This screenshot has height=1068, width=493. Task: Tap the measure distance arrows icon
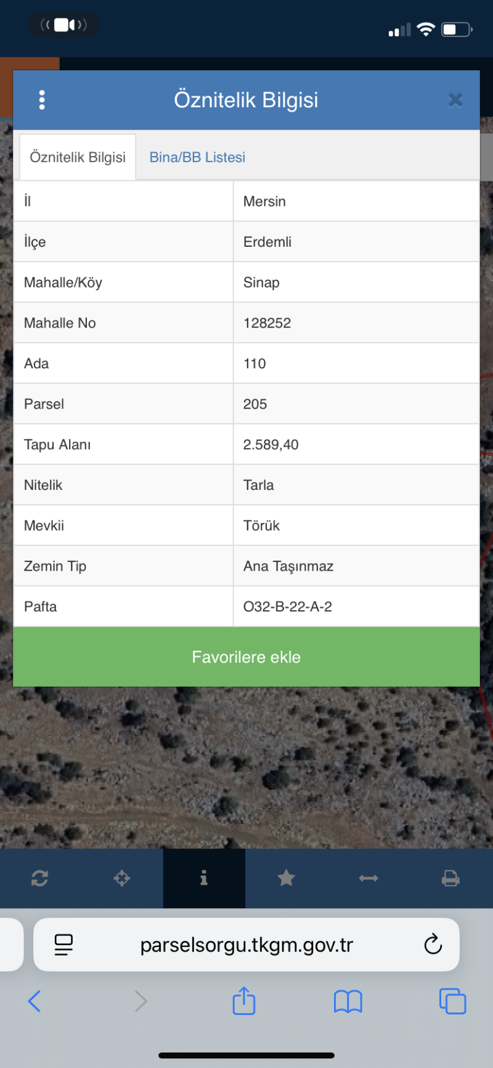(369, 878)
